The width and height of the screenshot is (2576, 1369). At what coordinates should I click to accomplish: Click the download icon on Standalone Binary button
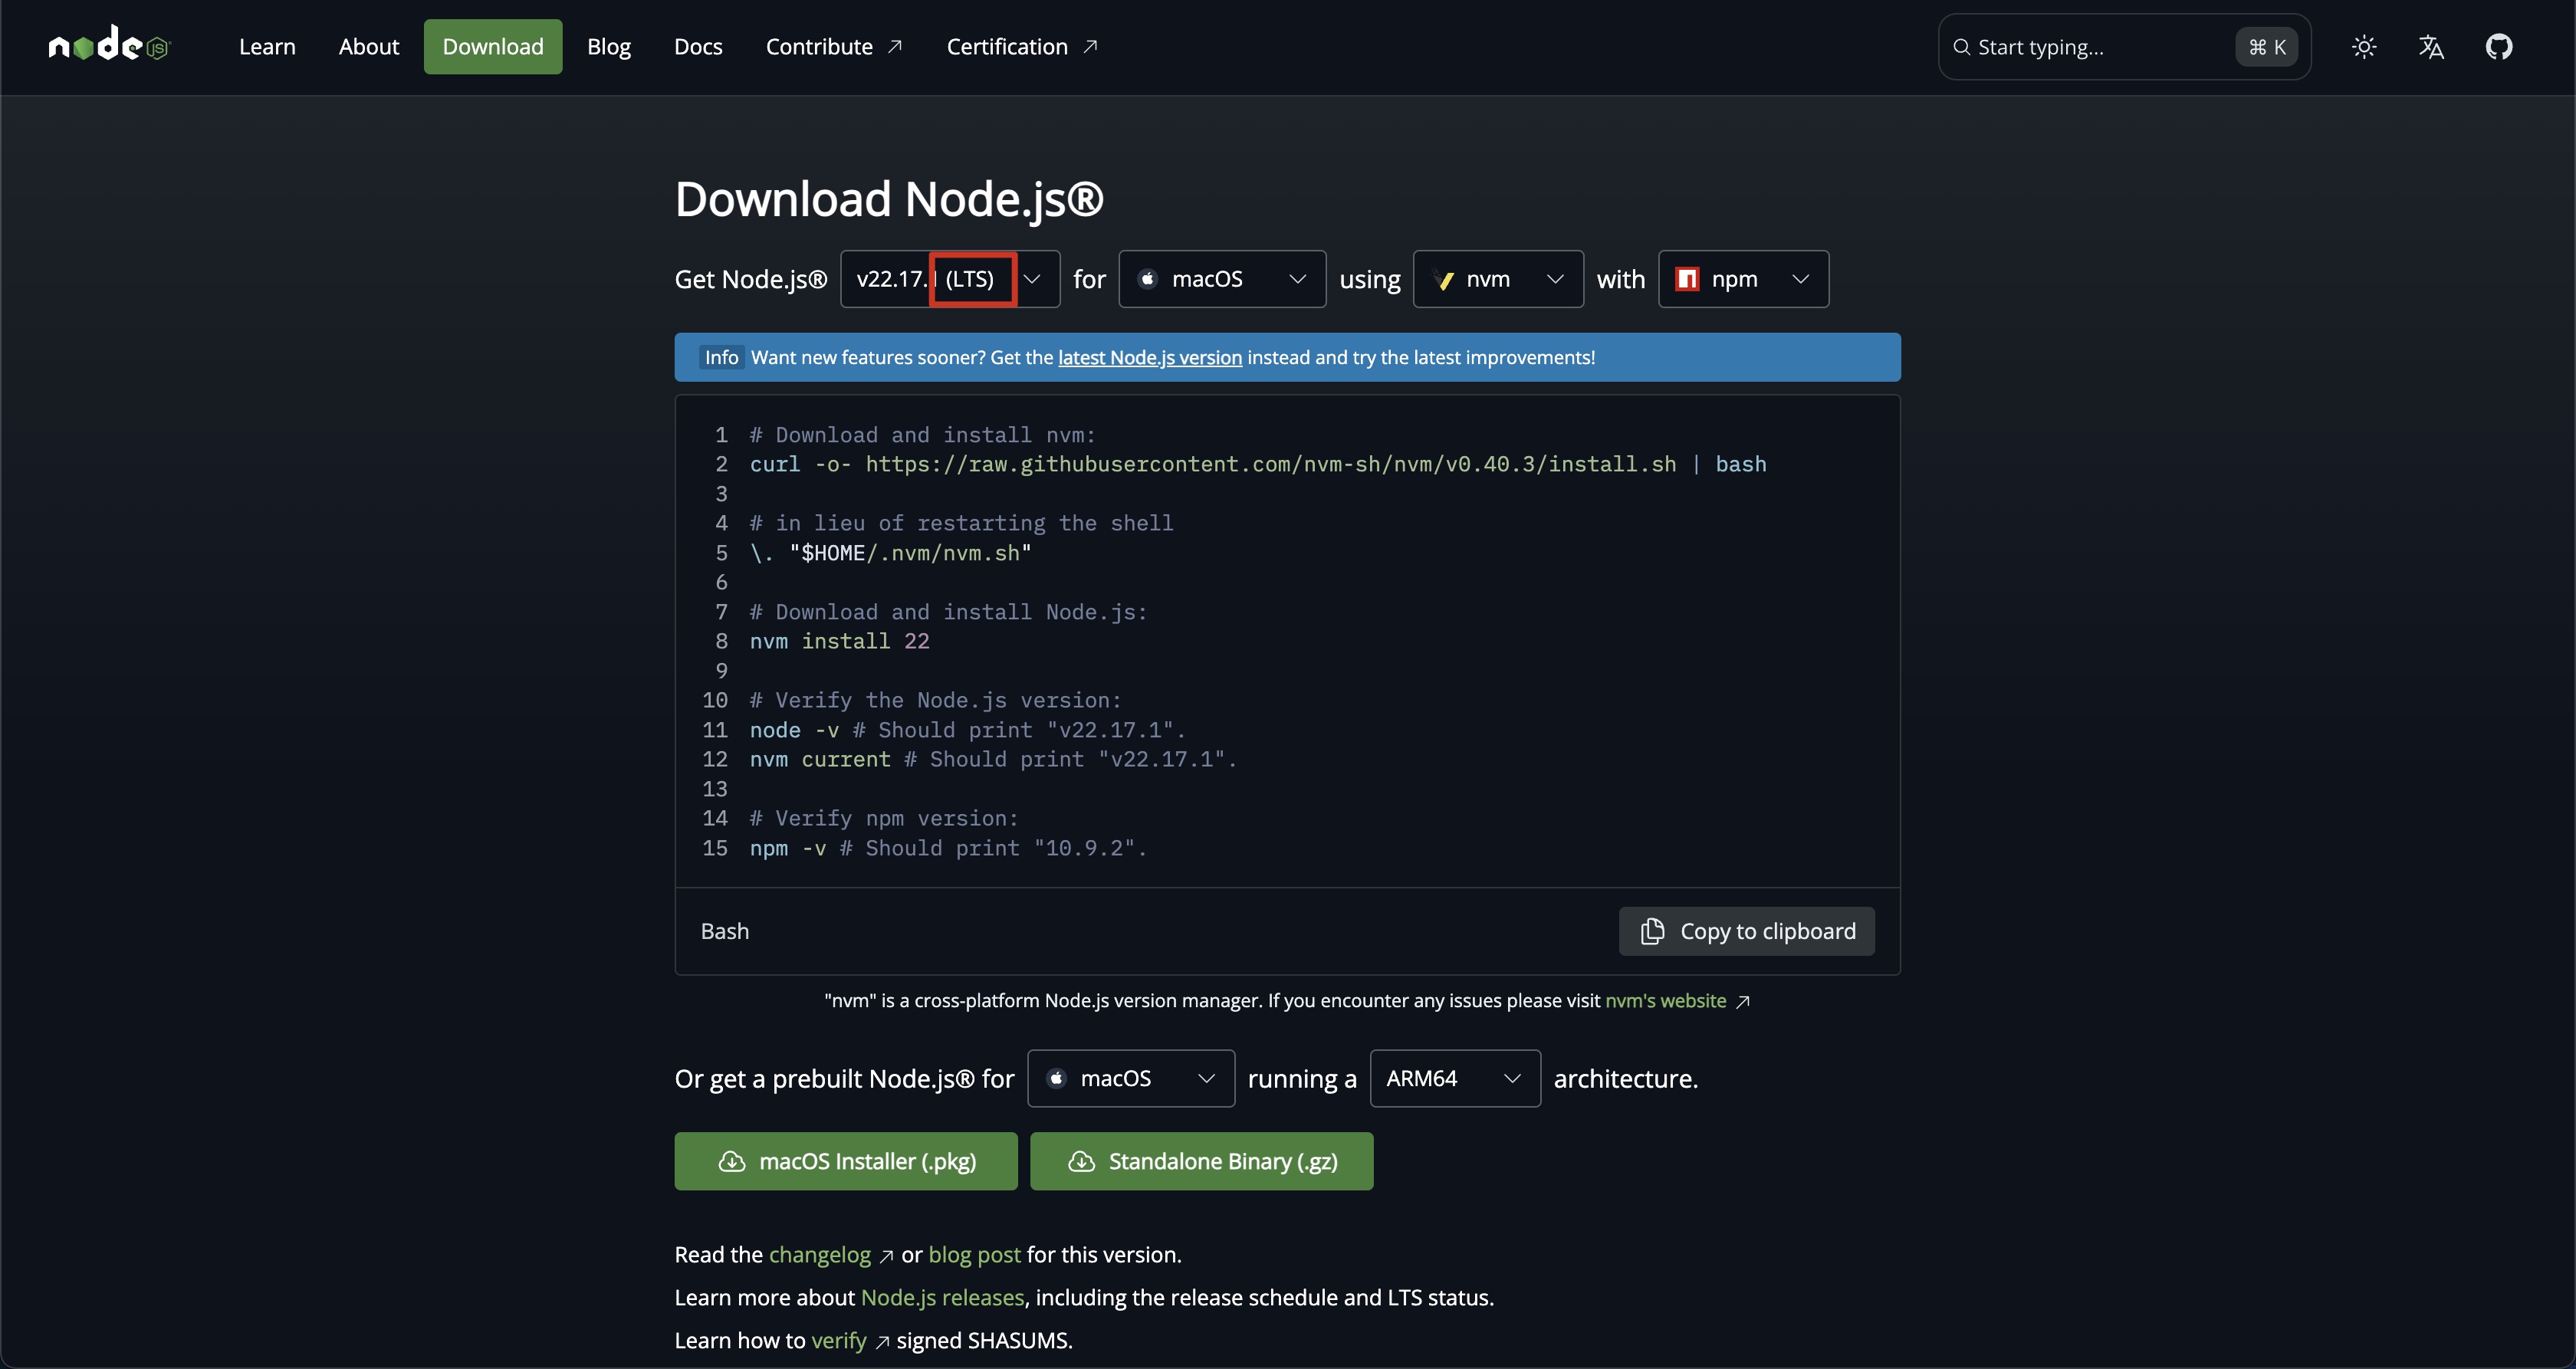[x=1082, y=1161]
